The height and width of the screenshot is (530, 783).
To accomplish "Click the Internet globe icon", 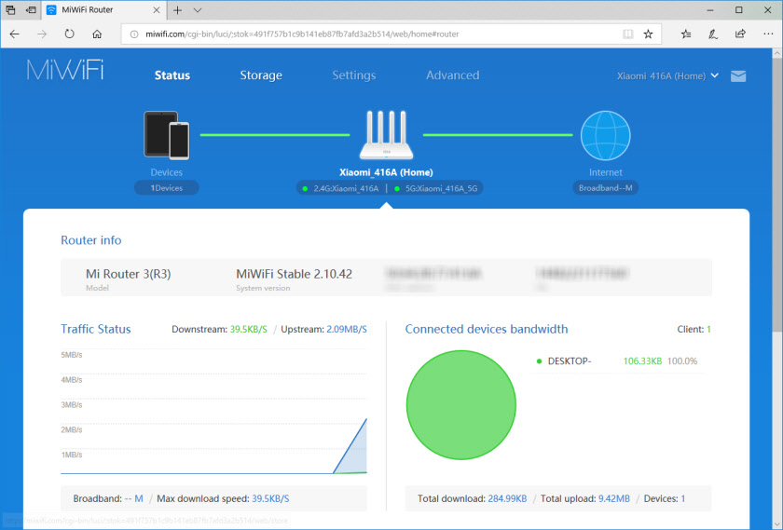I will click(605, 135).
